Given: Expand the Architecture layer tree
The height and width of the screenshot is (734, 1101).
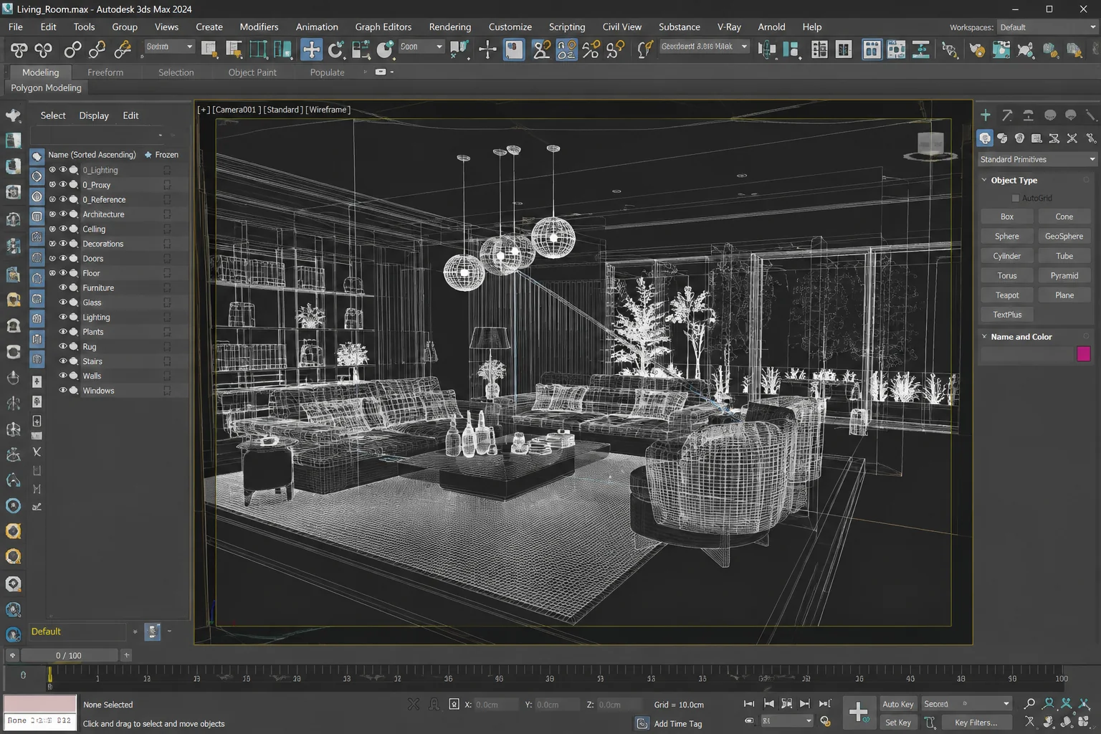Looking at the screenshot, I should click(x=52, y=214).
